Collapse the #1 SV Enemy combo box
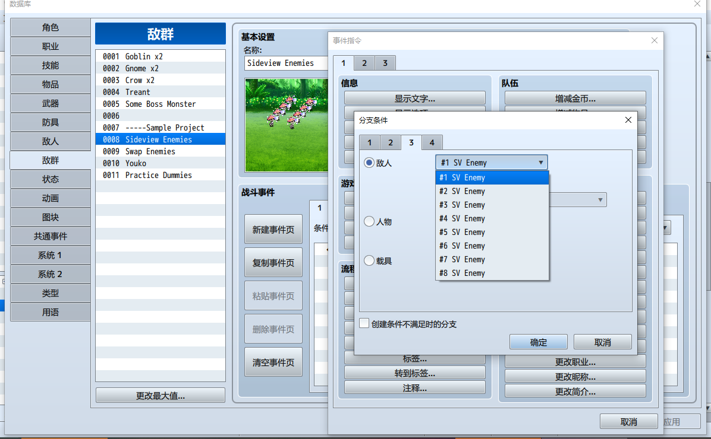The width and height of the screenshot is (711, 439). 492,163
